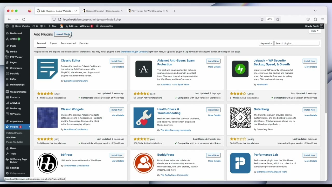The image size is (332, 187).
Task: Click the browser back arrow
Action: point(9,19)
